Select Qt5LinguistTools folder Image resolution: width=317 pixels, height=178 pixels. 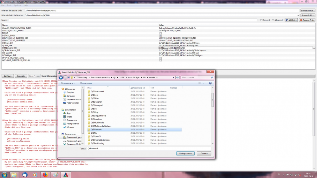98,116
